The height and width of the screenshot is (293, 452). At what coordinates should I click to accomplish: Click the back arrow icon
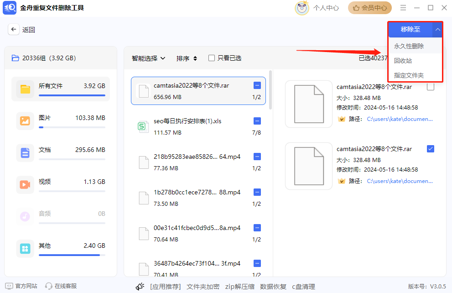pyautogui.click(x=14, y=29)
